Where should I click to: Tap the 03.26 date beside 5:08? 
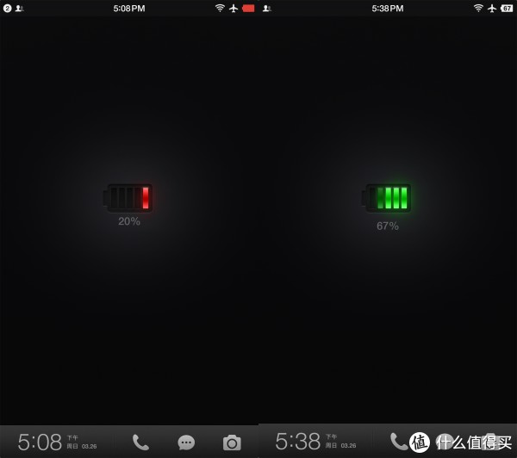click(x=90, y=446)
